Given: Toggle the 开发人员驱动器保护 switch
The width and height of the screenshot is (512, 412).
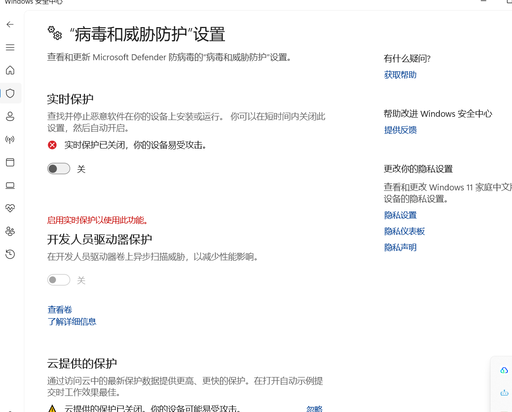Looking at the screenshot, I should (x=59, y=280).
